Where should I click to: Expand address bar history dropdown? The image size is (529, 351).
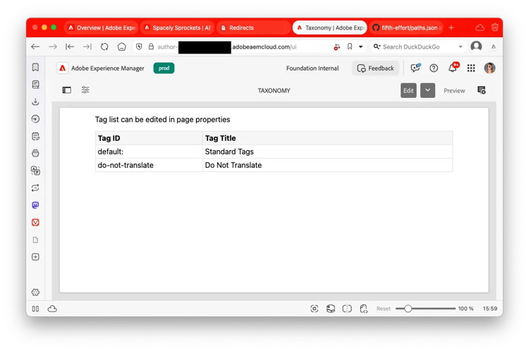coord(360,47)
